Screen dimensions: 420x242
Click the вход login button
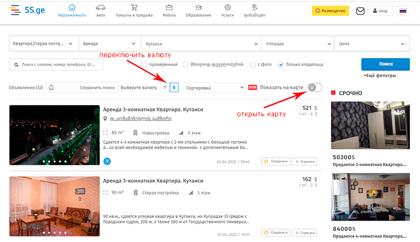point(380,11)
